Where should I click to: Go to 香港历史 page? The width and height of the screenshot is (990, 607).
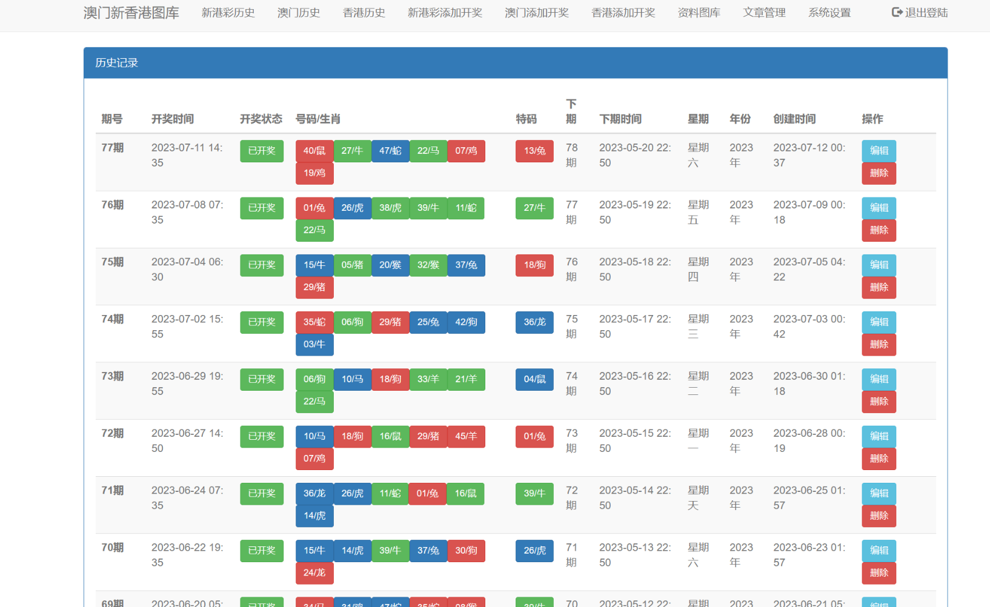[364, 13]
